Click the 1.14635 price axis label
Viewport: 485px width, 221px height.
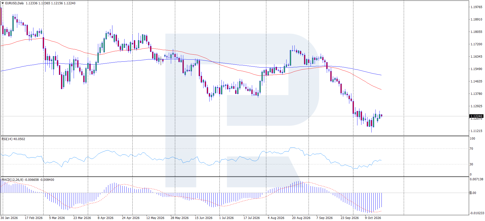click(476, 81)
